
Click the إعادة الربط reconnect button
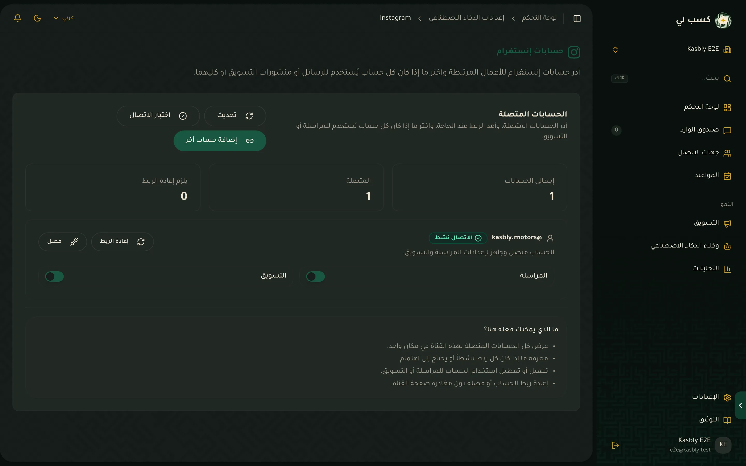122,242
